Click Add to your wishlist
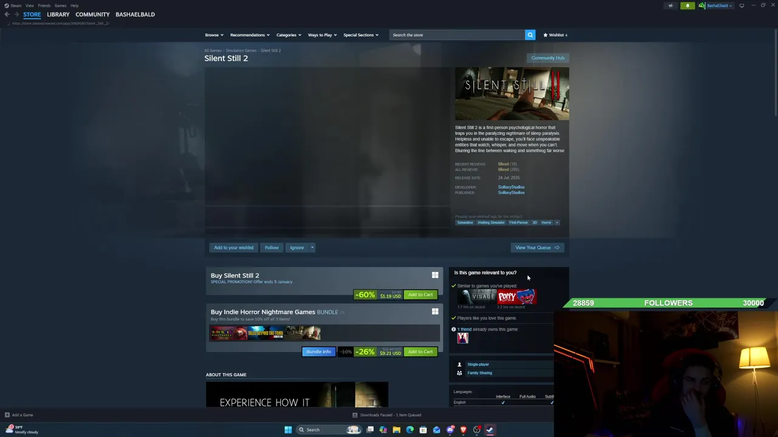The width and height of the screenshot is (778, 437). pos(233,248)
